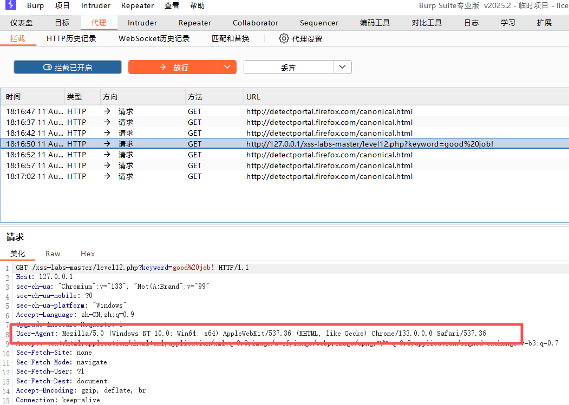Select the request row at 18:16:47
The height and width of the screenshot is (405, 569).
285,111
